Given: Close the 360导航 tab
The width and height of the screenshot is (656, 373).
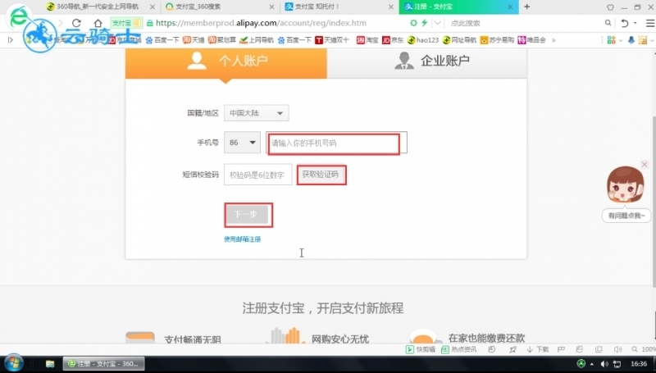Looking at the screenshot, I should (153, 7).
